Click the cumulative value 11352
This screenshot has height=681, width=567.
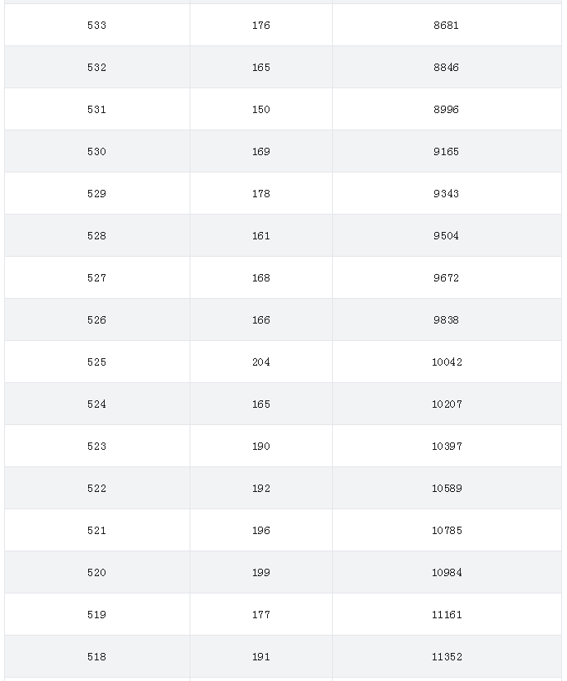click(447, 657)
